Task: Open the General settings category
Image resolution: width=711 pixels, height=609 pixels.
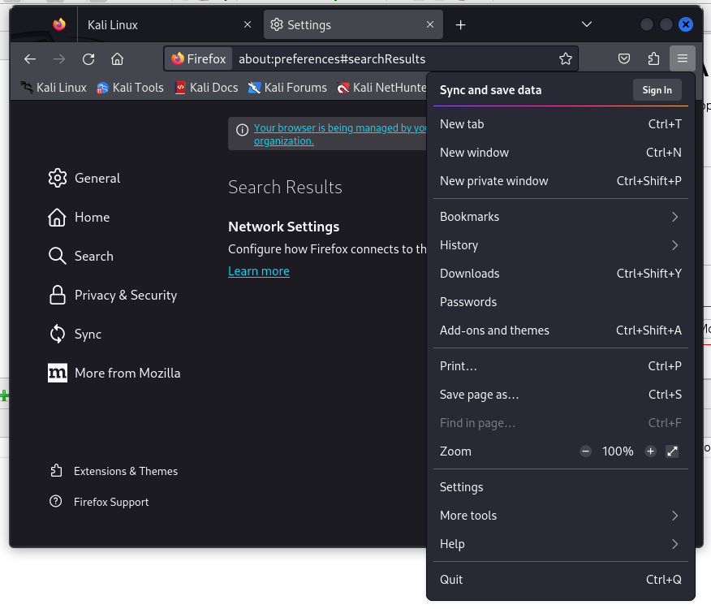Action: pyautogui.click(x=84, y=179)
